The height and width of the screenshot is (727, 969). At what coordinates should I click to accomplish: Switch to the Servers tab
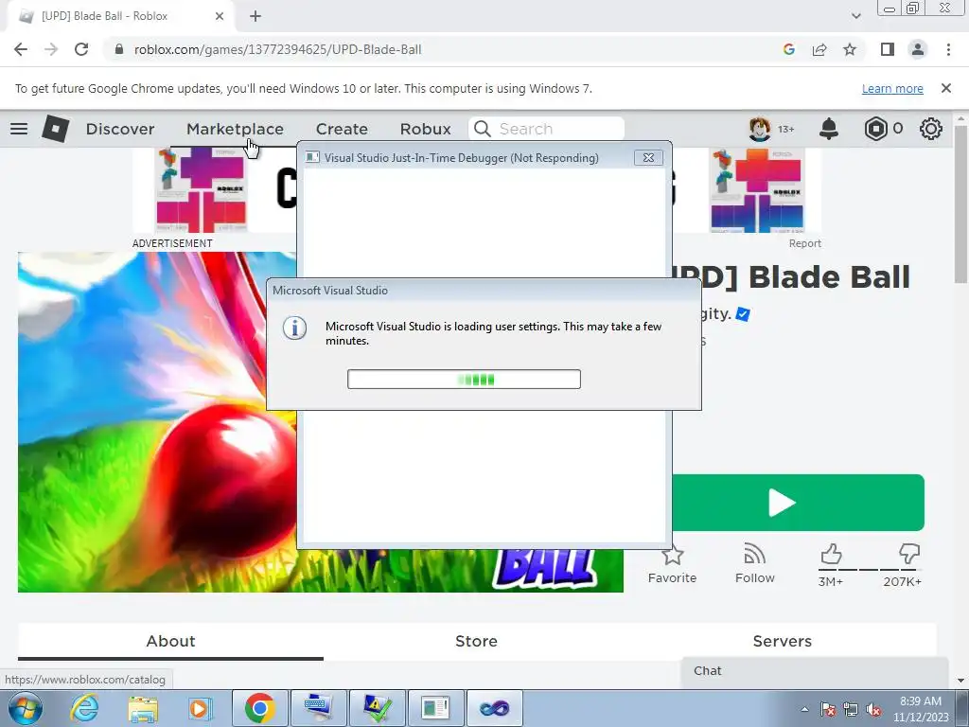(x=782, y=641)
